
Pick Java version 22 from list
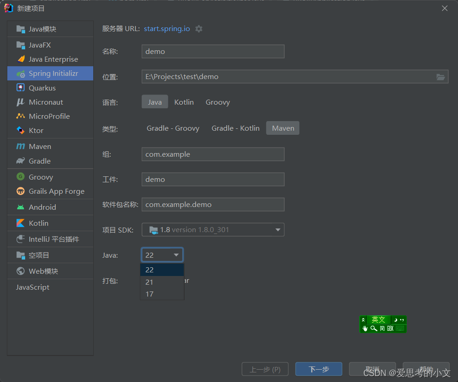[162, 270]
